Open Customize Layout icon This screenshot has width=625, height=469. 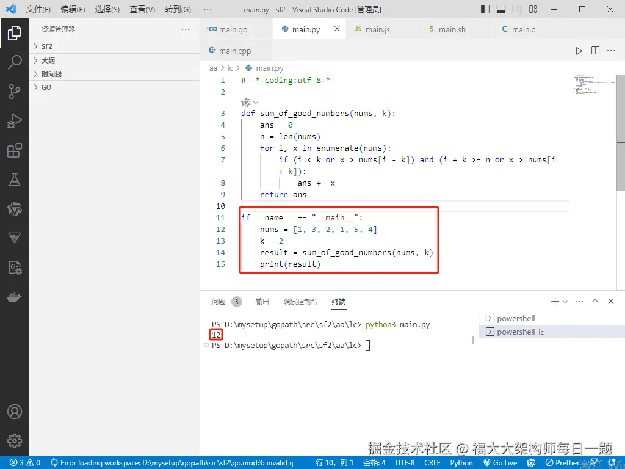(x=533, y=9)
